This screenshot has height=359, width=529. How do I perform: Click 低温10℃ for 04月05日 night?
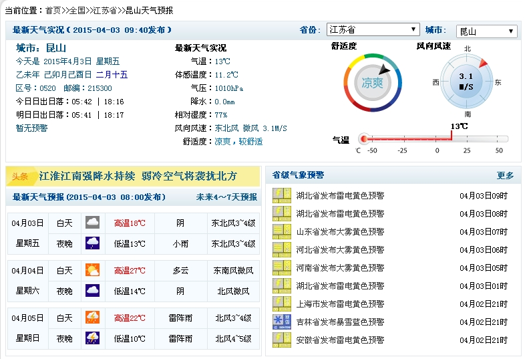coord(130,338)
